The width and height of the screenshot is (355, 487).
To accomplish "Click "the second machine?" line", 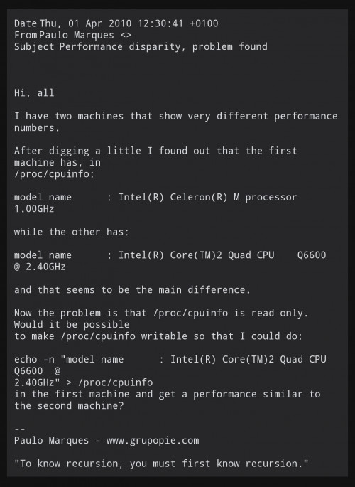I will (x=69, y=406).
